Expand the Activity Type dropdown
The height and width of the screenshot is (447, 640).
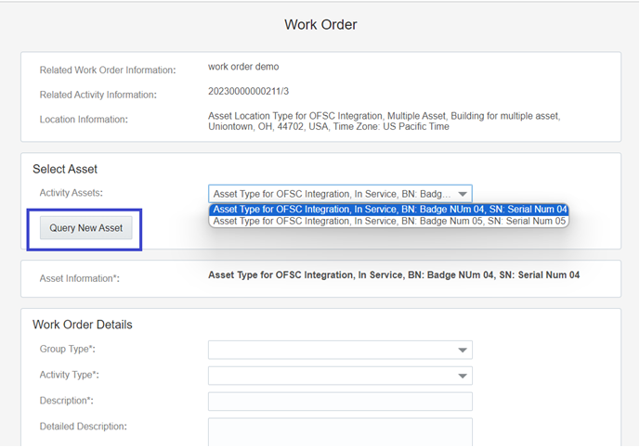[340, 376]
